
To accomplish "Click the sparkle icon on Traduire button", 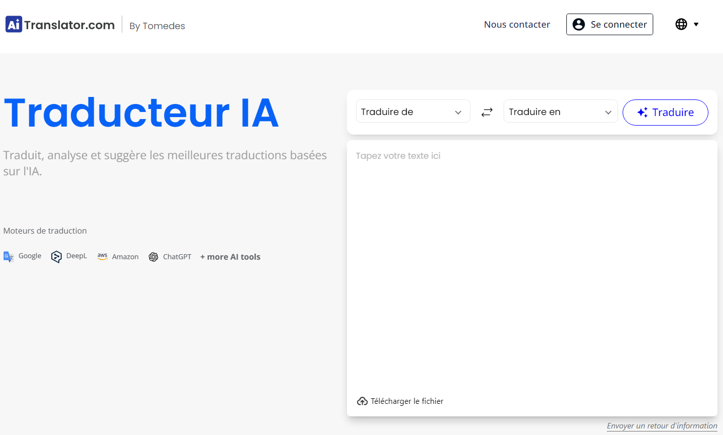I will (x=642, y=113).
